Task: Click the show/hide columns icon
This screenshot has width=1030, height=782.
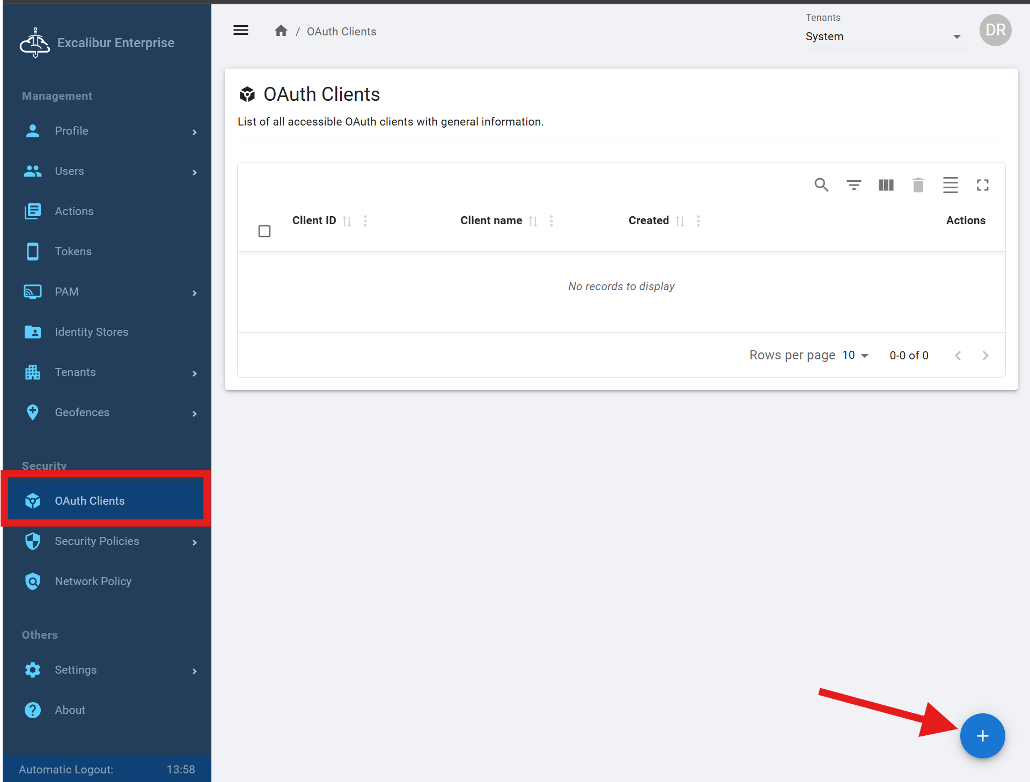Action: pyautogui.click(x=886, y=185)
